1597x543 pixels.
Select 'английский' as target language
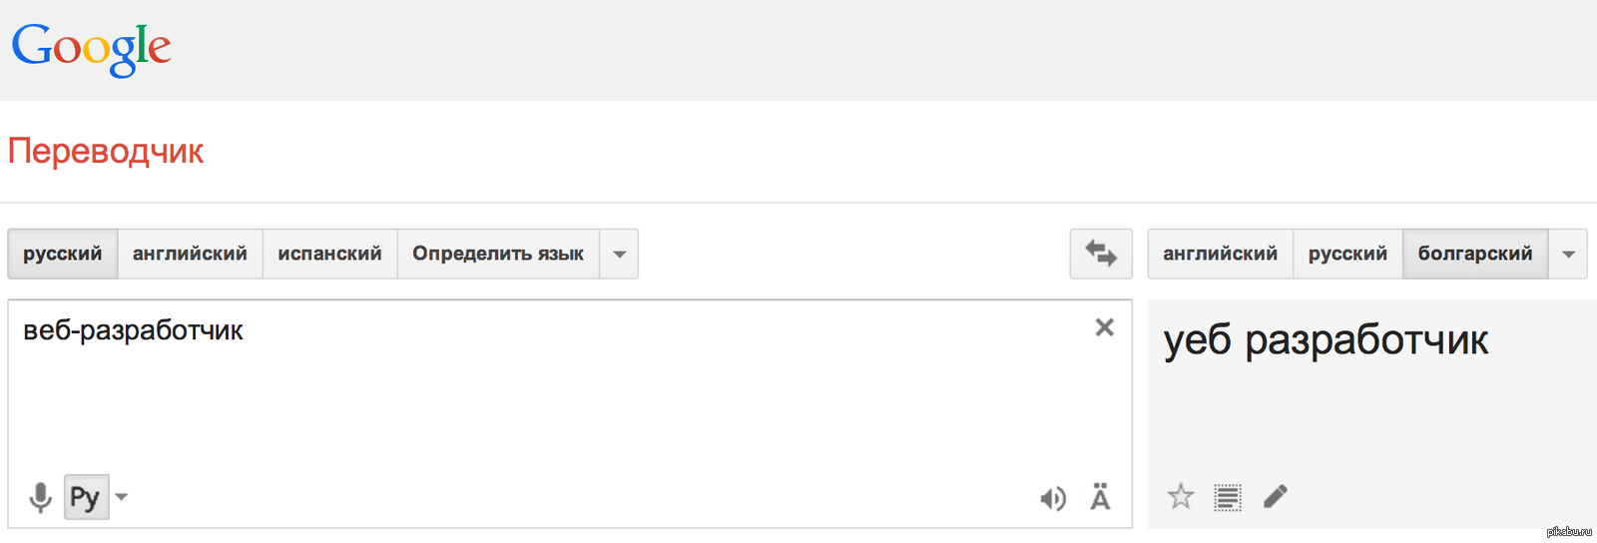pos(1220,254)
